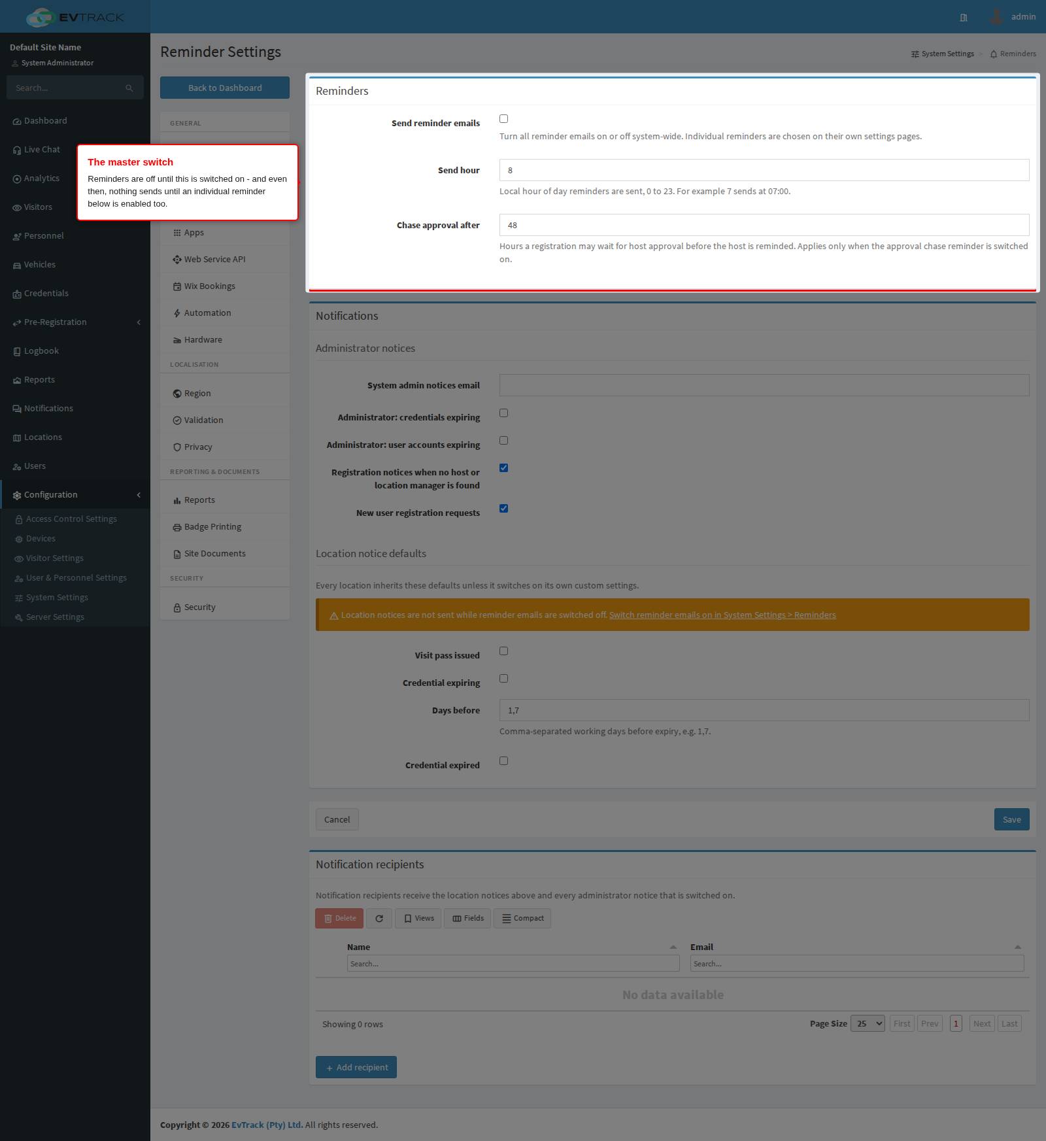Click the EvTrack logo
Viewport: 1046px width, 1141px height.
(x=75, y=17)
